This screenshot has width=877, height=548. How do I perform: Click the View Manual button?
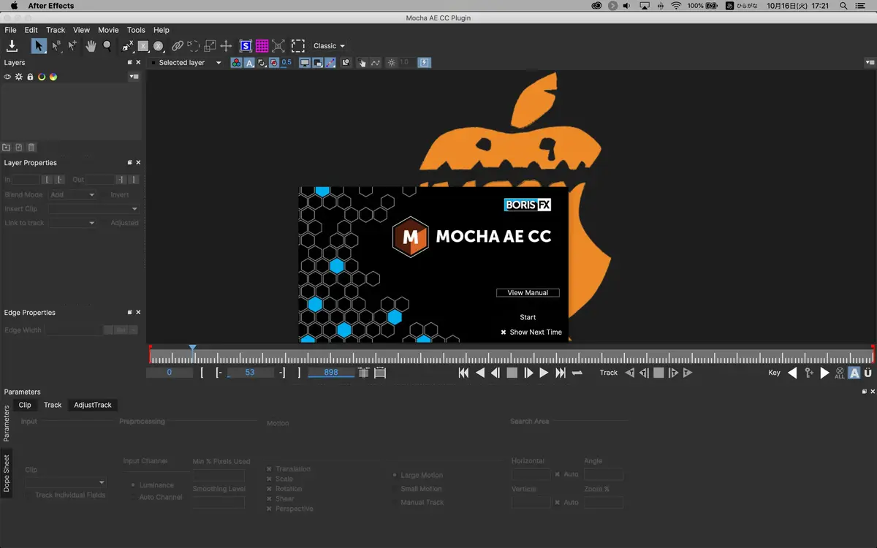point(528,293)
